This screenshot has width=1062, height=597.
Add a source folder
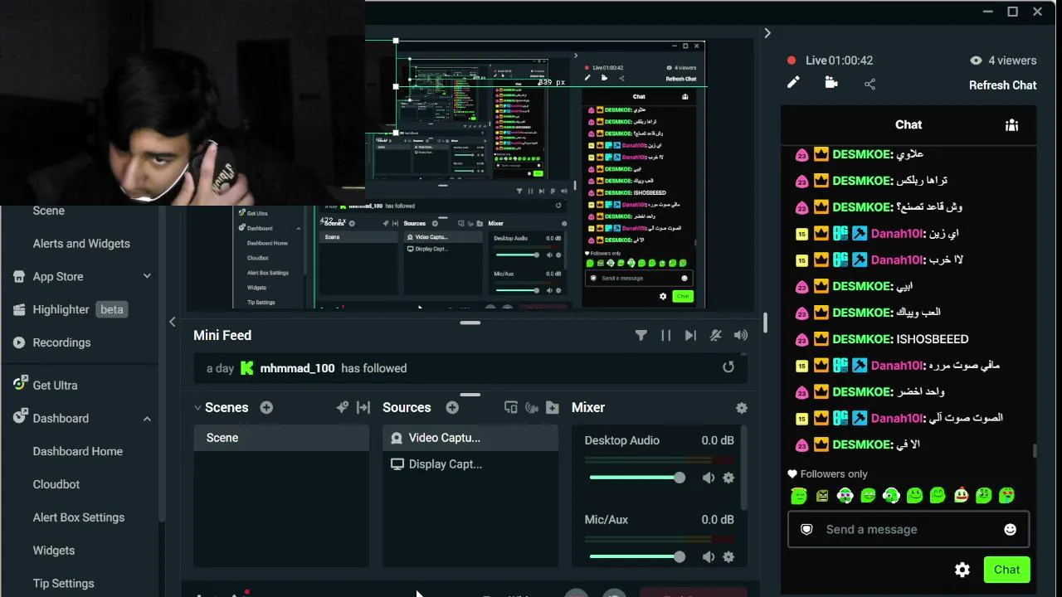[x=553, y=407]
